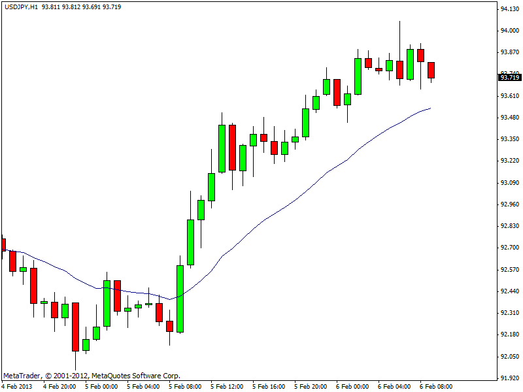Screen dimensions: 523x392
Task: Select the 6 Feb 00:00 time marker
Action: (352, 386)
